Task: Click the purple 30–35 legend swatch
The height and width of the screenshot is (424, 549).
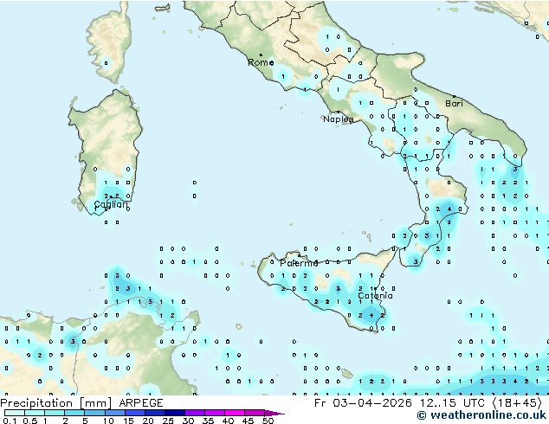Action: [194, 413]
